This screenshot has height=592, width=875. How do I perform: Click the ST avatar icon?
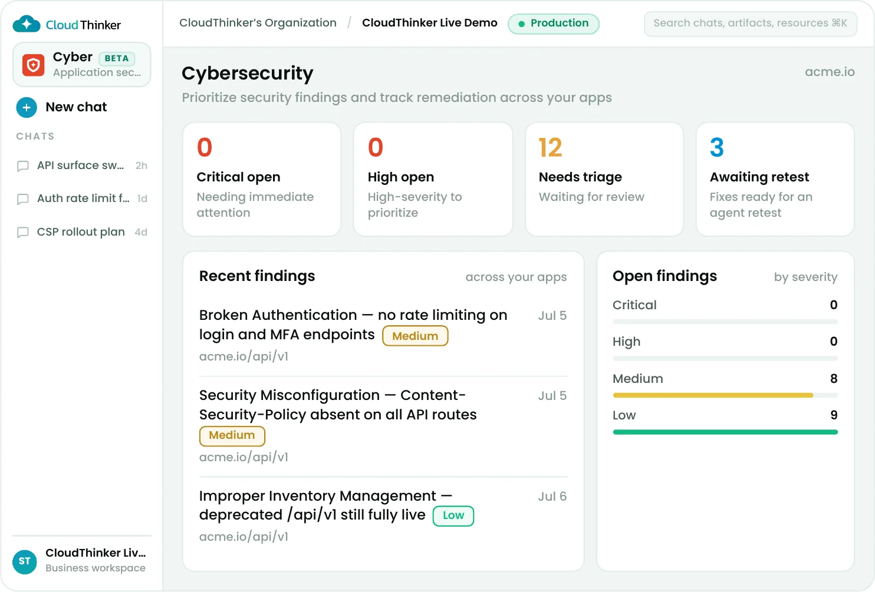[x=24, y=561]
